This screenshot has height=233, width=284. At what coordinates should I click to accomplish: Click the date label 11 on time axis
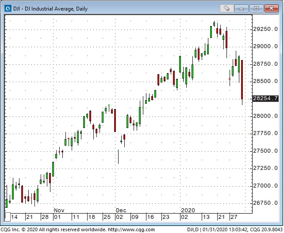pos(76,217)
